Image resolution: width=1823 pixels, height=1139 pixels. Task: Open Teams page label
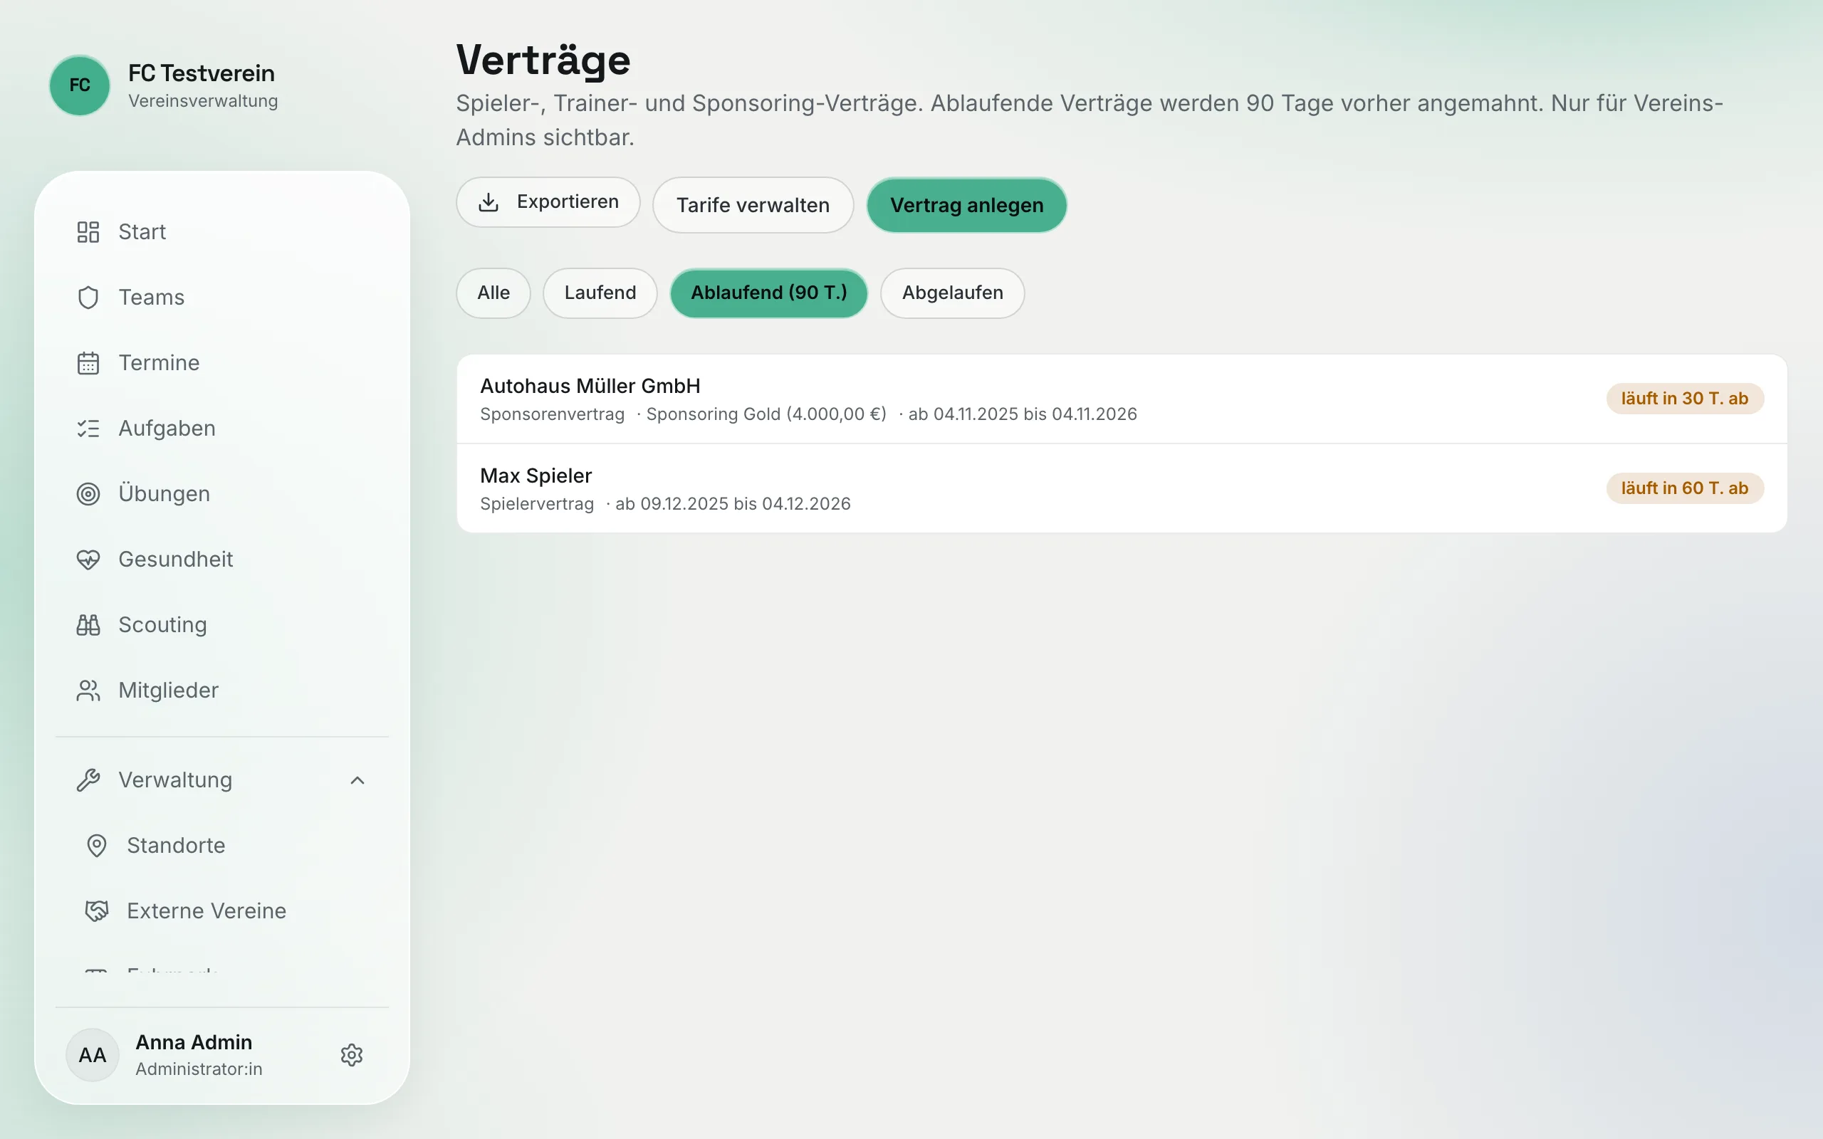tap(152, 298)
